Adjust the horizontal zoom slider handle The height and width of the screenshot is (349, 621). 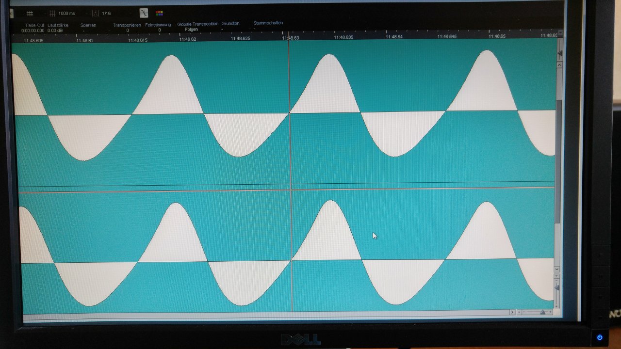pyautogui.click(x=542, y=312)
